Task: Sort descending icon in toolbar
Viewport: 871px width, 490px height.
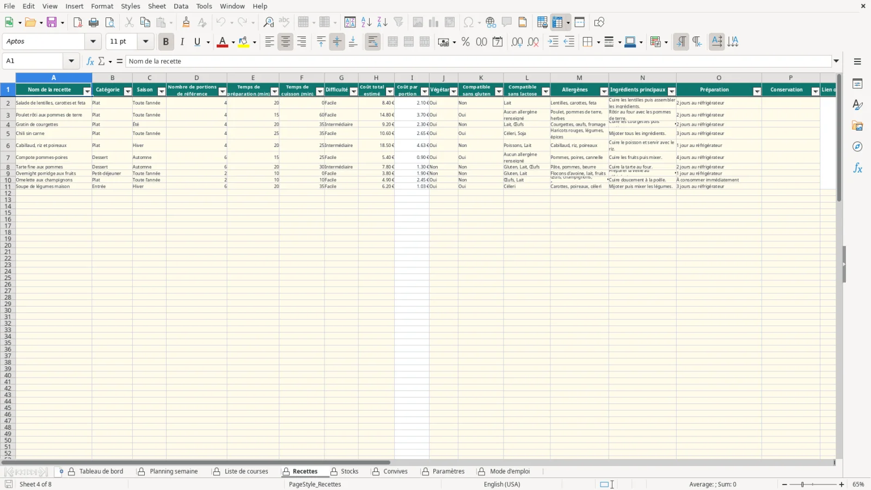Action: click(x=382, y=22)
